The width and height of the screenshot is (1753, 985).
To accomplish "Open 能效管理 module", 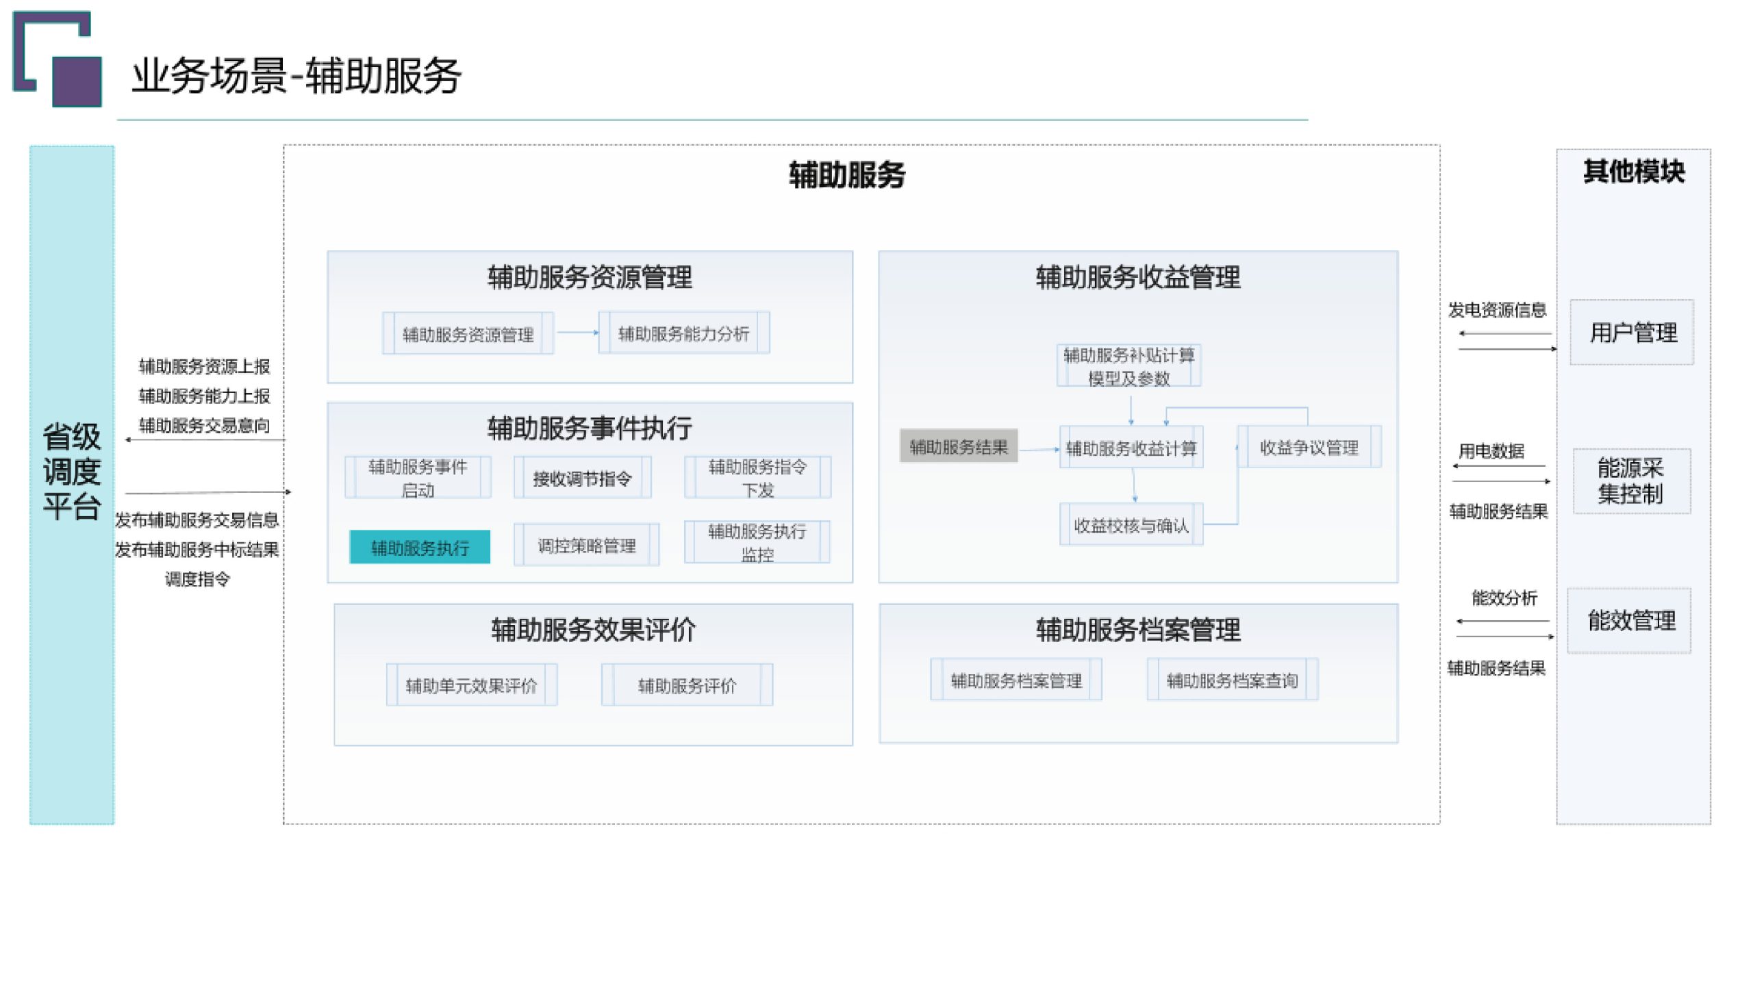I will point(1632,622).
